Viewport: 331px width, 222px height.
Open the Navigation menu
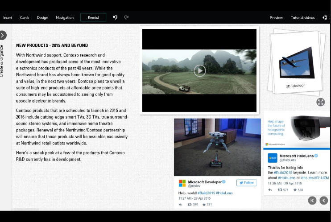coord(65,17)
